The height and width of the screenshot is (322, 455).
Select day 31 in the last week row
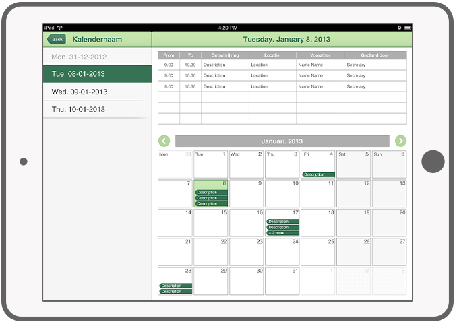pos(282,281)
